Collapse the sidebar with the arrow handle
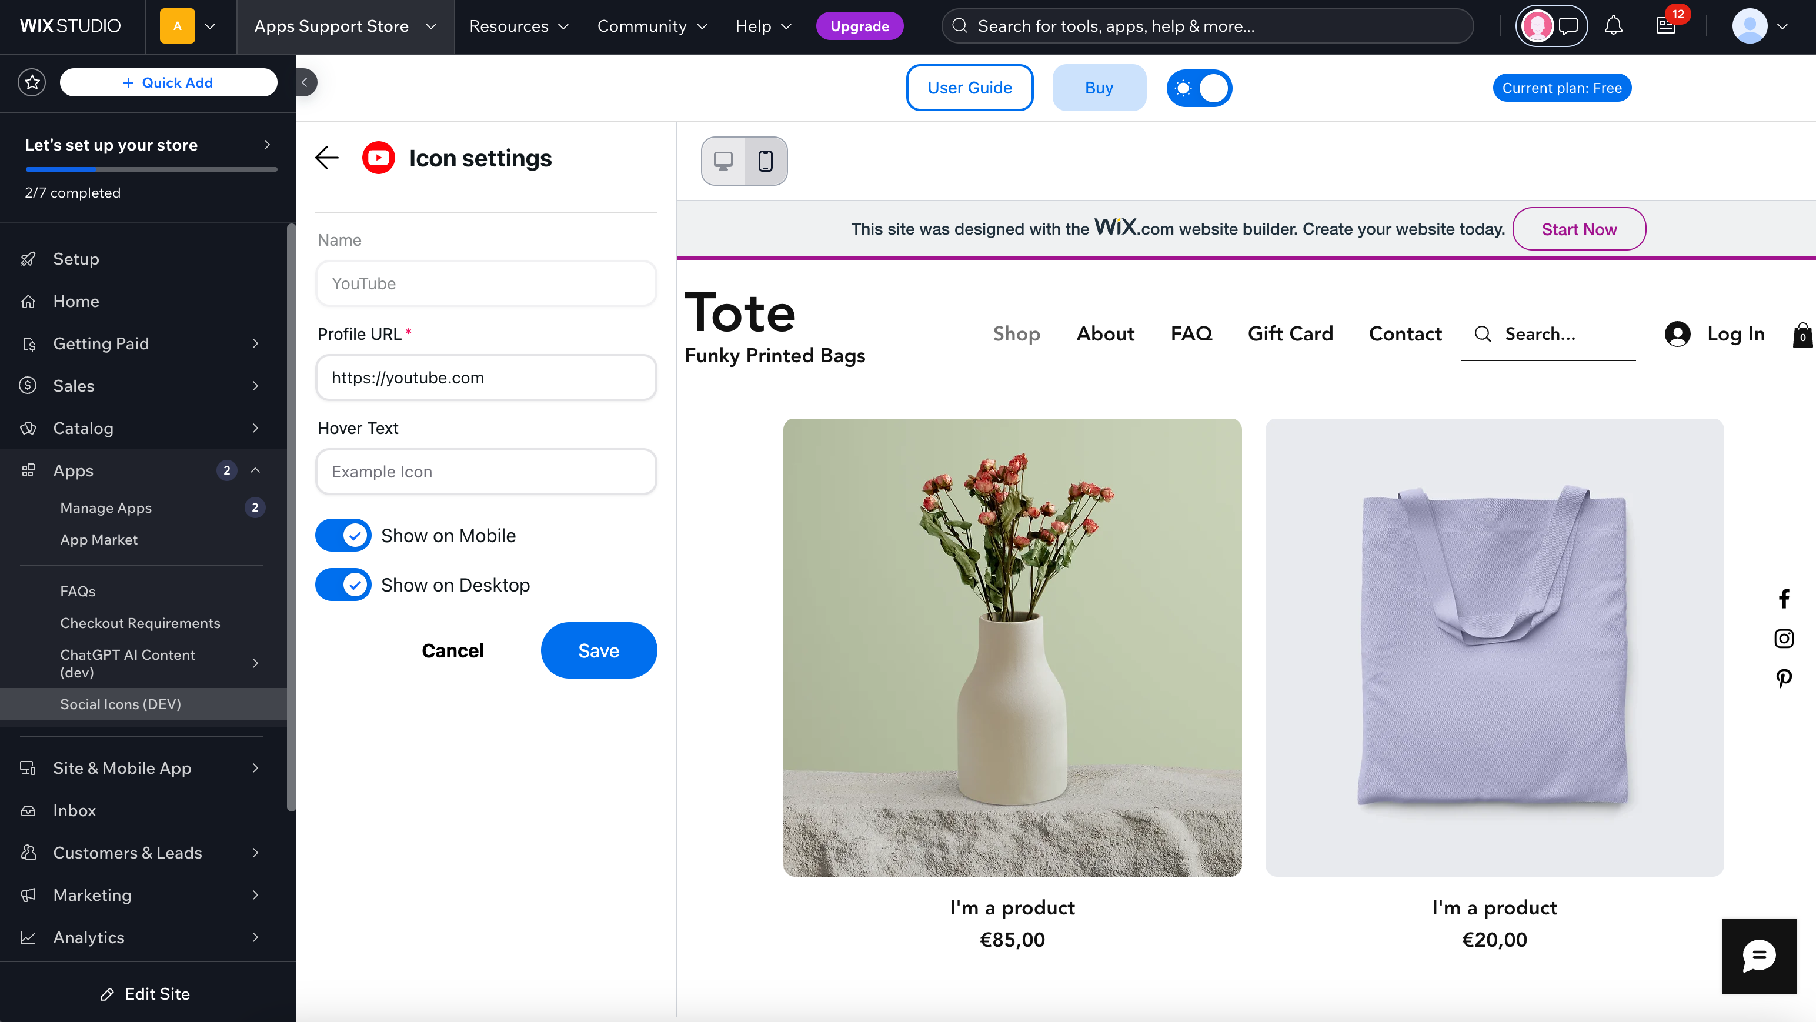Viewport: 1816px width, 1022px height. click(305, 82)
